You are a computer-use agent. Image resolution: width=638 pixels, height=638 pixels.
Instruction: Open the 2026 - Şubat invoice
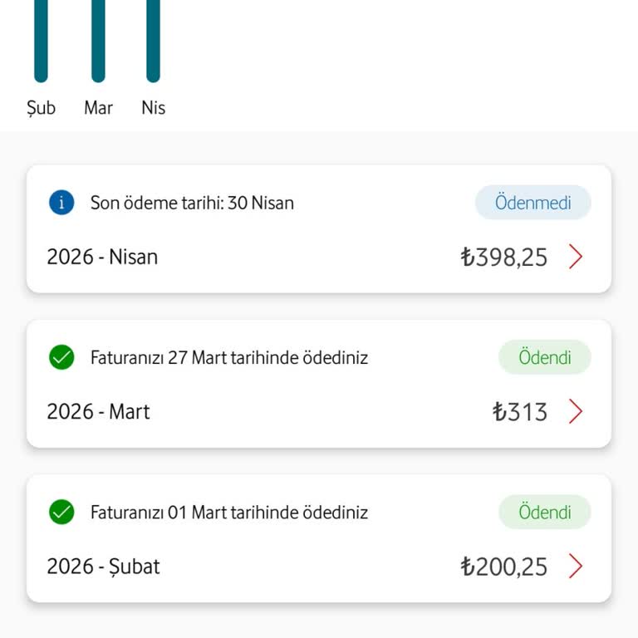coord(103,567)
